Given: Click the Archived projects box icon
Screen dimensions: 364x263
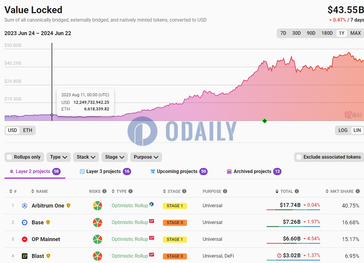Looking at the screenshot, I should click(x=229, y=172).
